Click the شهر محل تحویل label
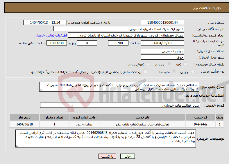Screen dimensions: 229x164 (212, 58)
